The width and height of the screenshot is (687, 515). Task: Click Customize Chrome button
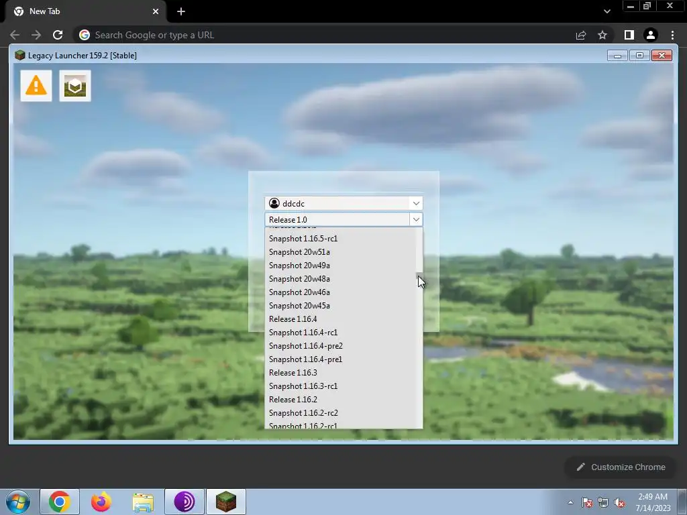pyautogui.click(x=621, y=467)
